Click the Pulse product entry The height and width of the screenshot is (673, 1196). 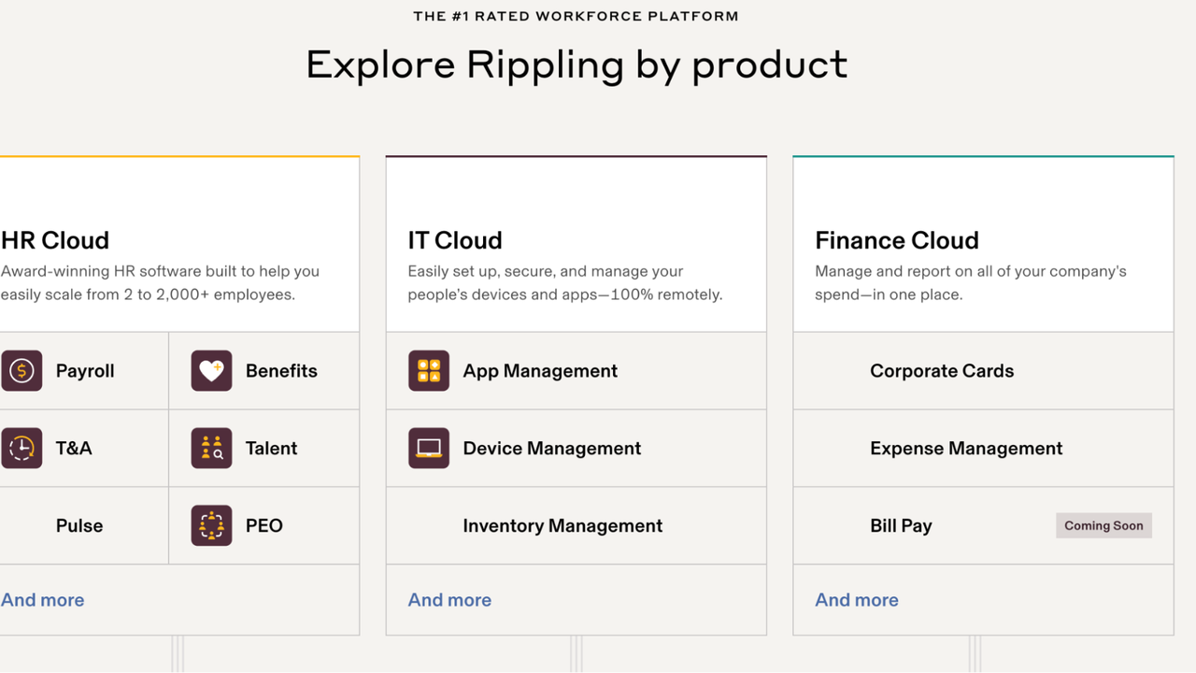coord(79,525)
